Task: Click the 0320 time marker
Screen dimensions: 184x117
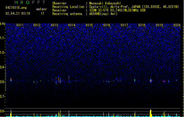Action: (x=177, y=25)
